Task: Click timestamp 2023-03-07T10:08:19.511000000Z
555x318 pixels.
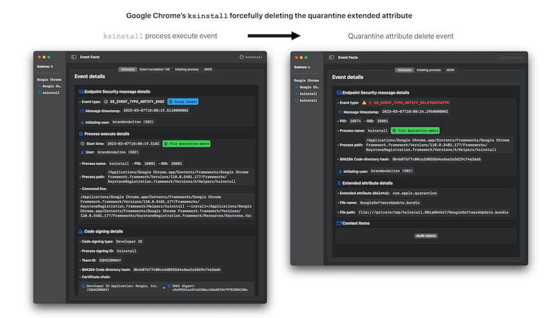Action: pos(156,110)
